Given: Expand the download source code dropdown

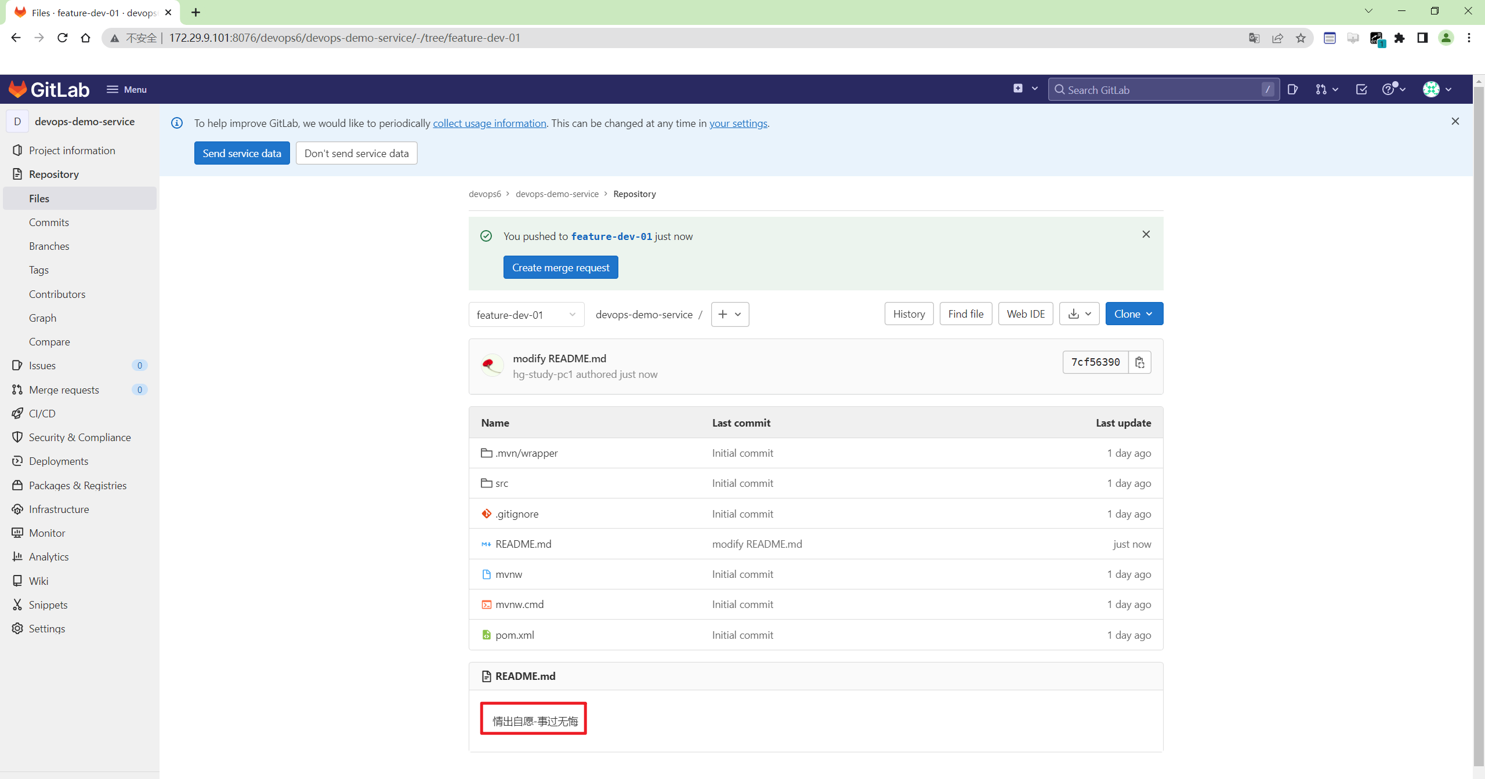Looking at the screenshot, I should click(x=1079, y=314).
